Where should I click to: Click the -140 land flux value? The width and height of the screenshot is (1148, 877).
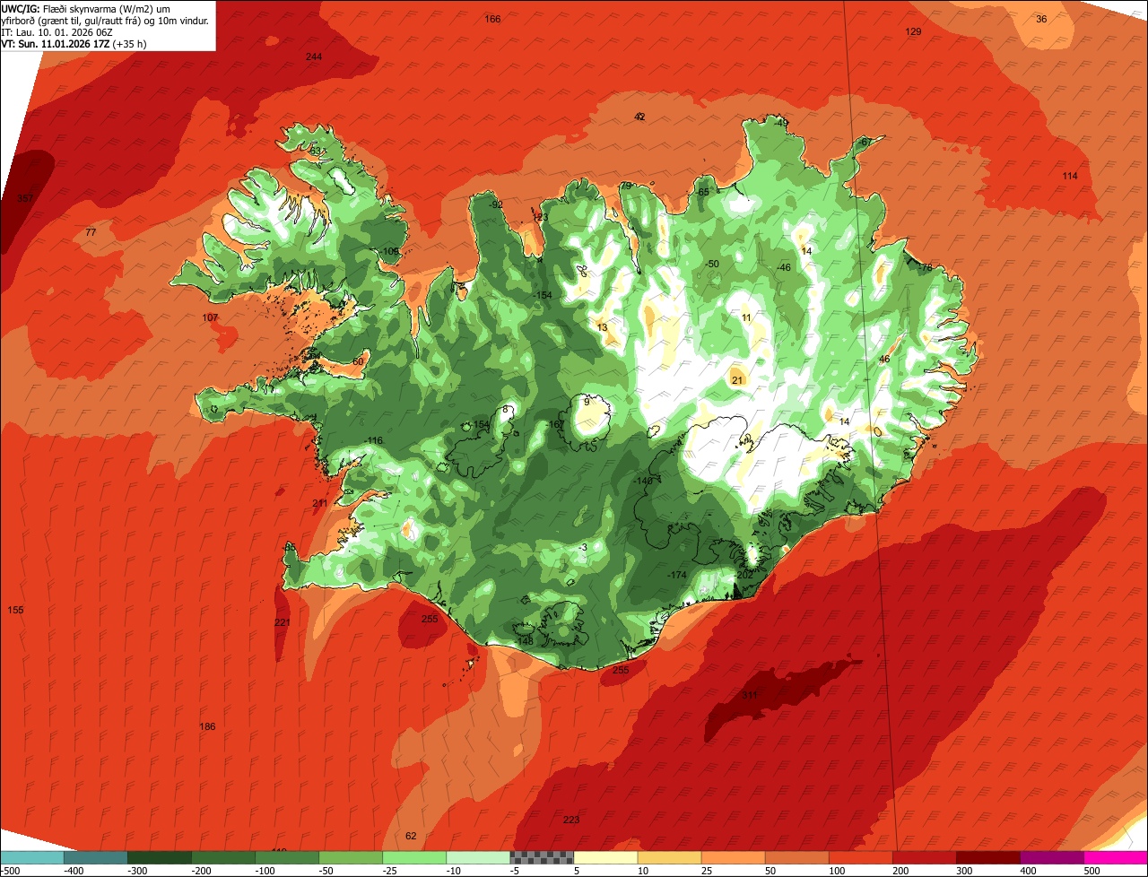tap(643, 481)
